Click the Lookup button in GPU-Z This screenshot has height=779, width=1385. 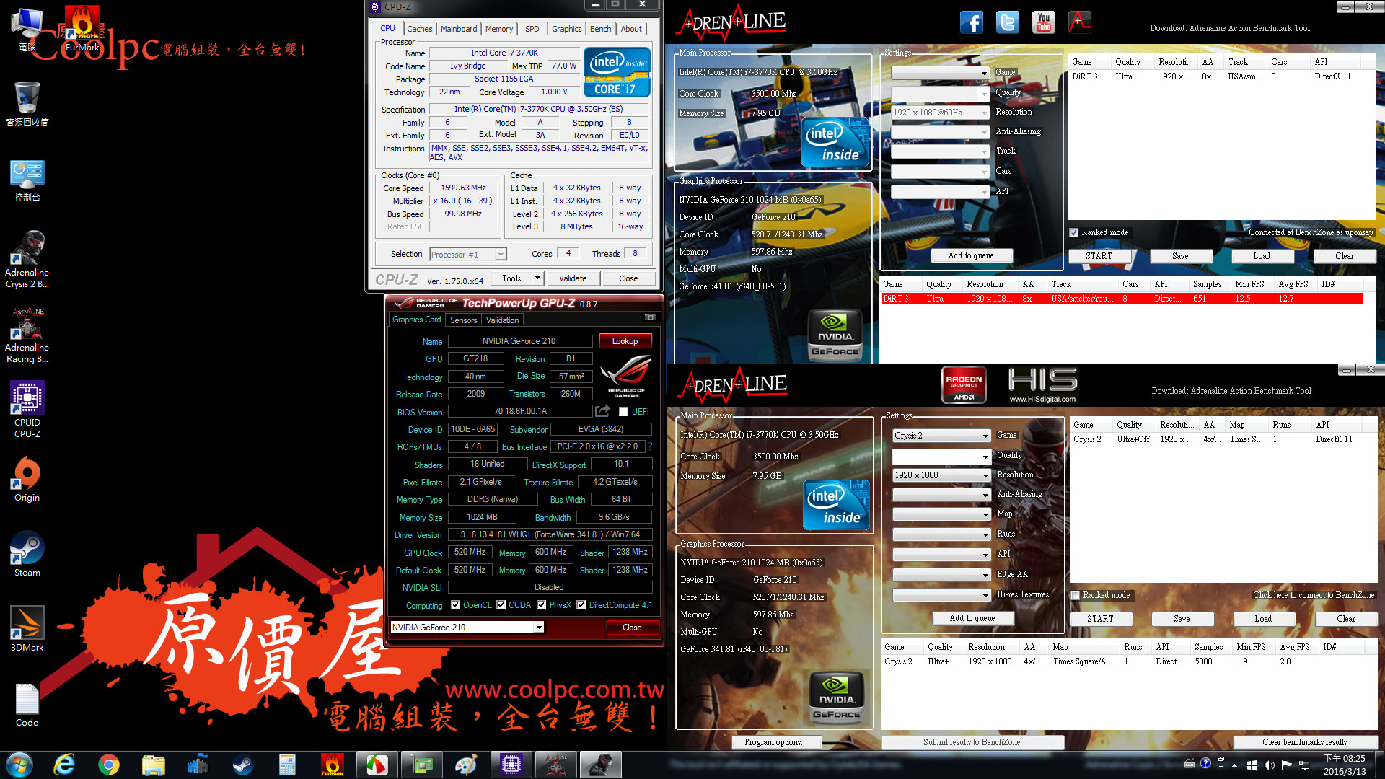pos(625,341)
